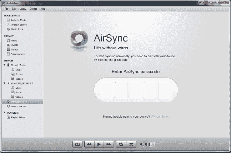
Task: Click the fourth AirSync passcode digit box
Action: pos(150,90)
